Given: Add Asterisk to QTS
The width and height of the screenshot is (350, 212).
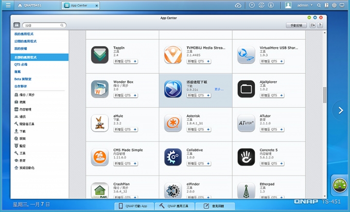Looking at the screenshot, I should 199,130.
